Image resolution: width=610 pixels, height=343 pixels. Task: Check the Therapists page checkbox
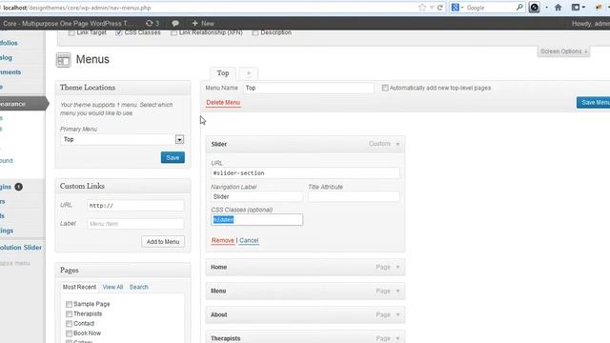[x=69, y=313]
